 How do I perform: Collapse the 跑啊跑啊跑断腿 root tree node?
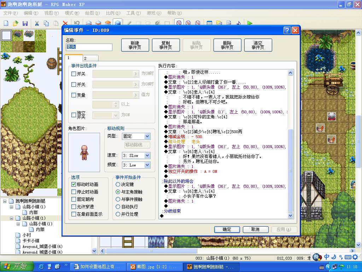5,201
